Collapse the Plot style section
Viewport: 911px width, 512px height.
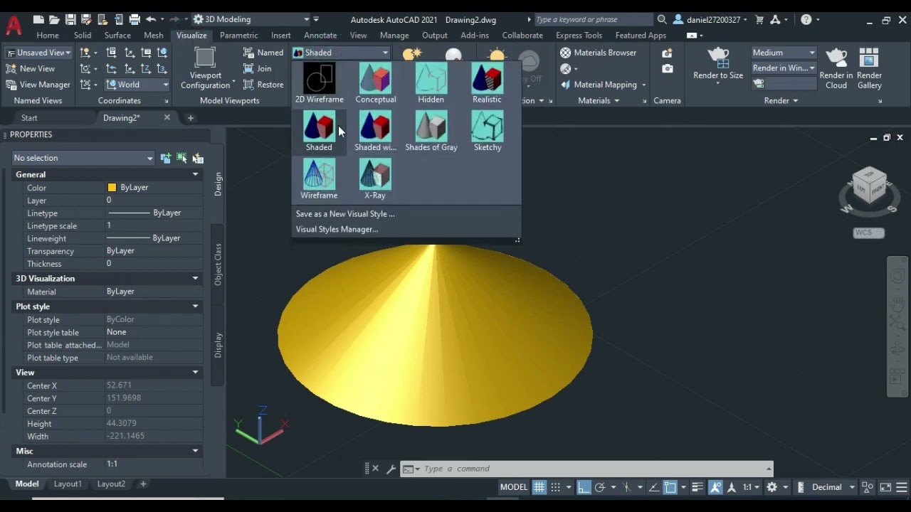(x=195, y=306)
